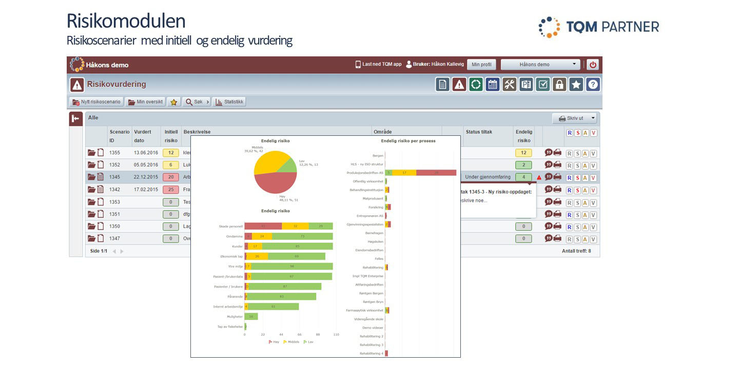Toggle the V marker in row 1347
Viewport: 739px width, 369px height.
point(594,239)
